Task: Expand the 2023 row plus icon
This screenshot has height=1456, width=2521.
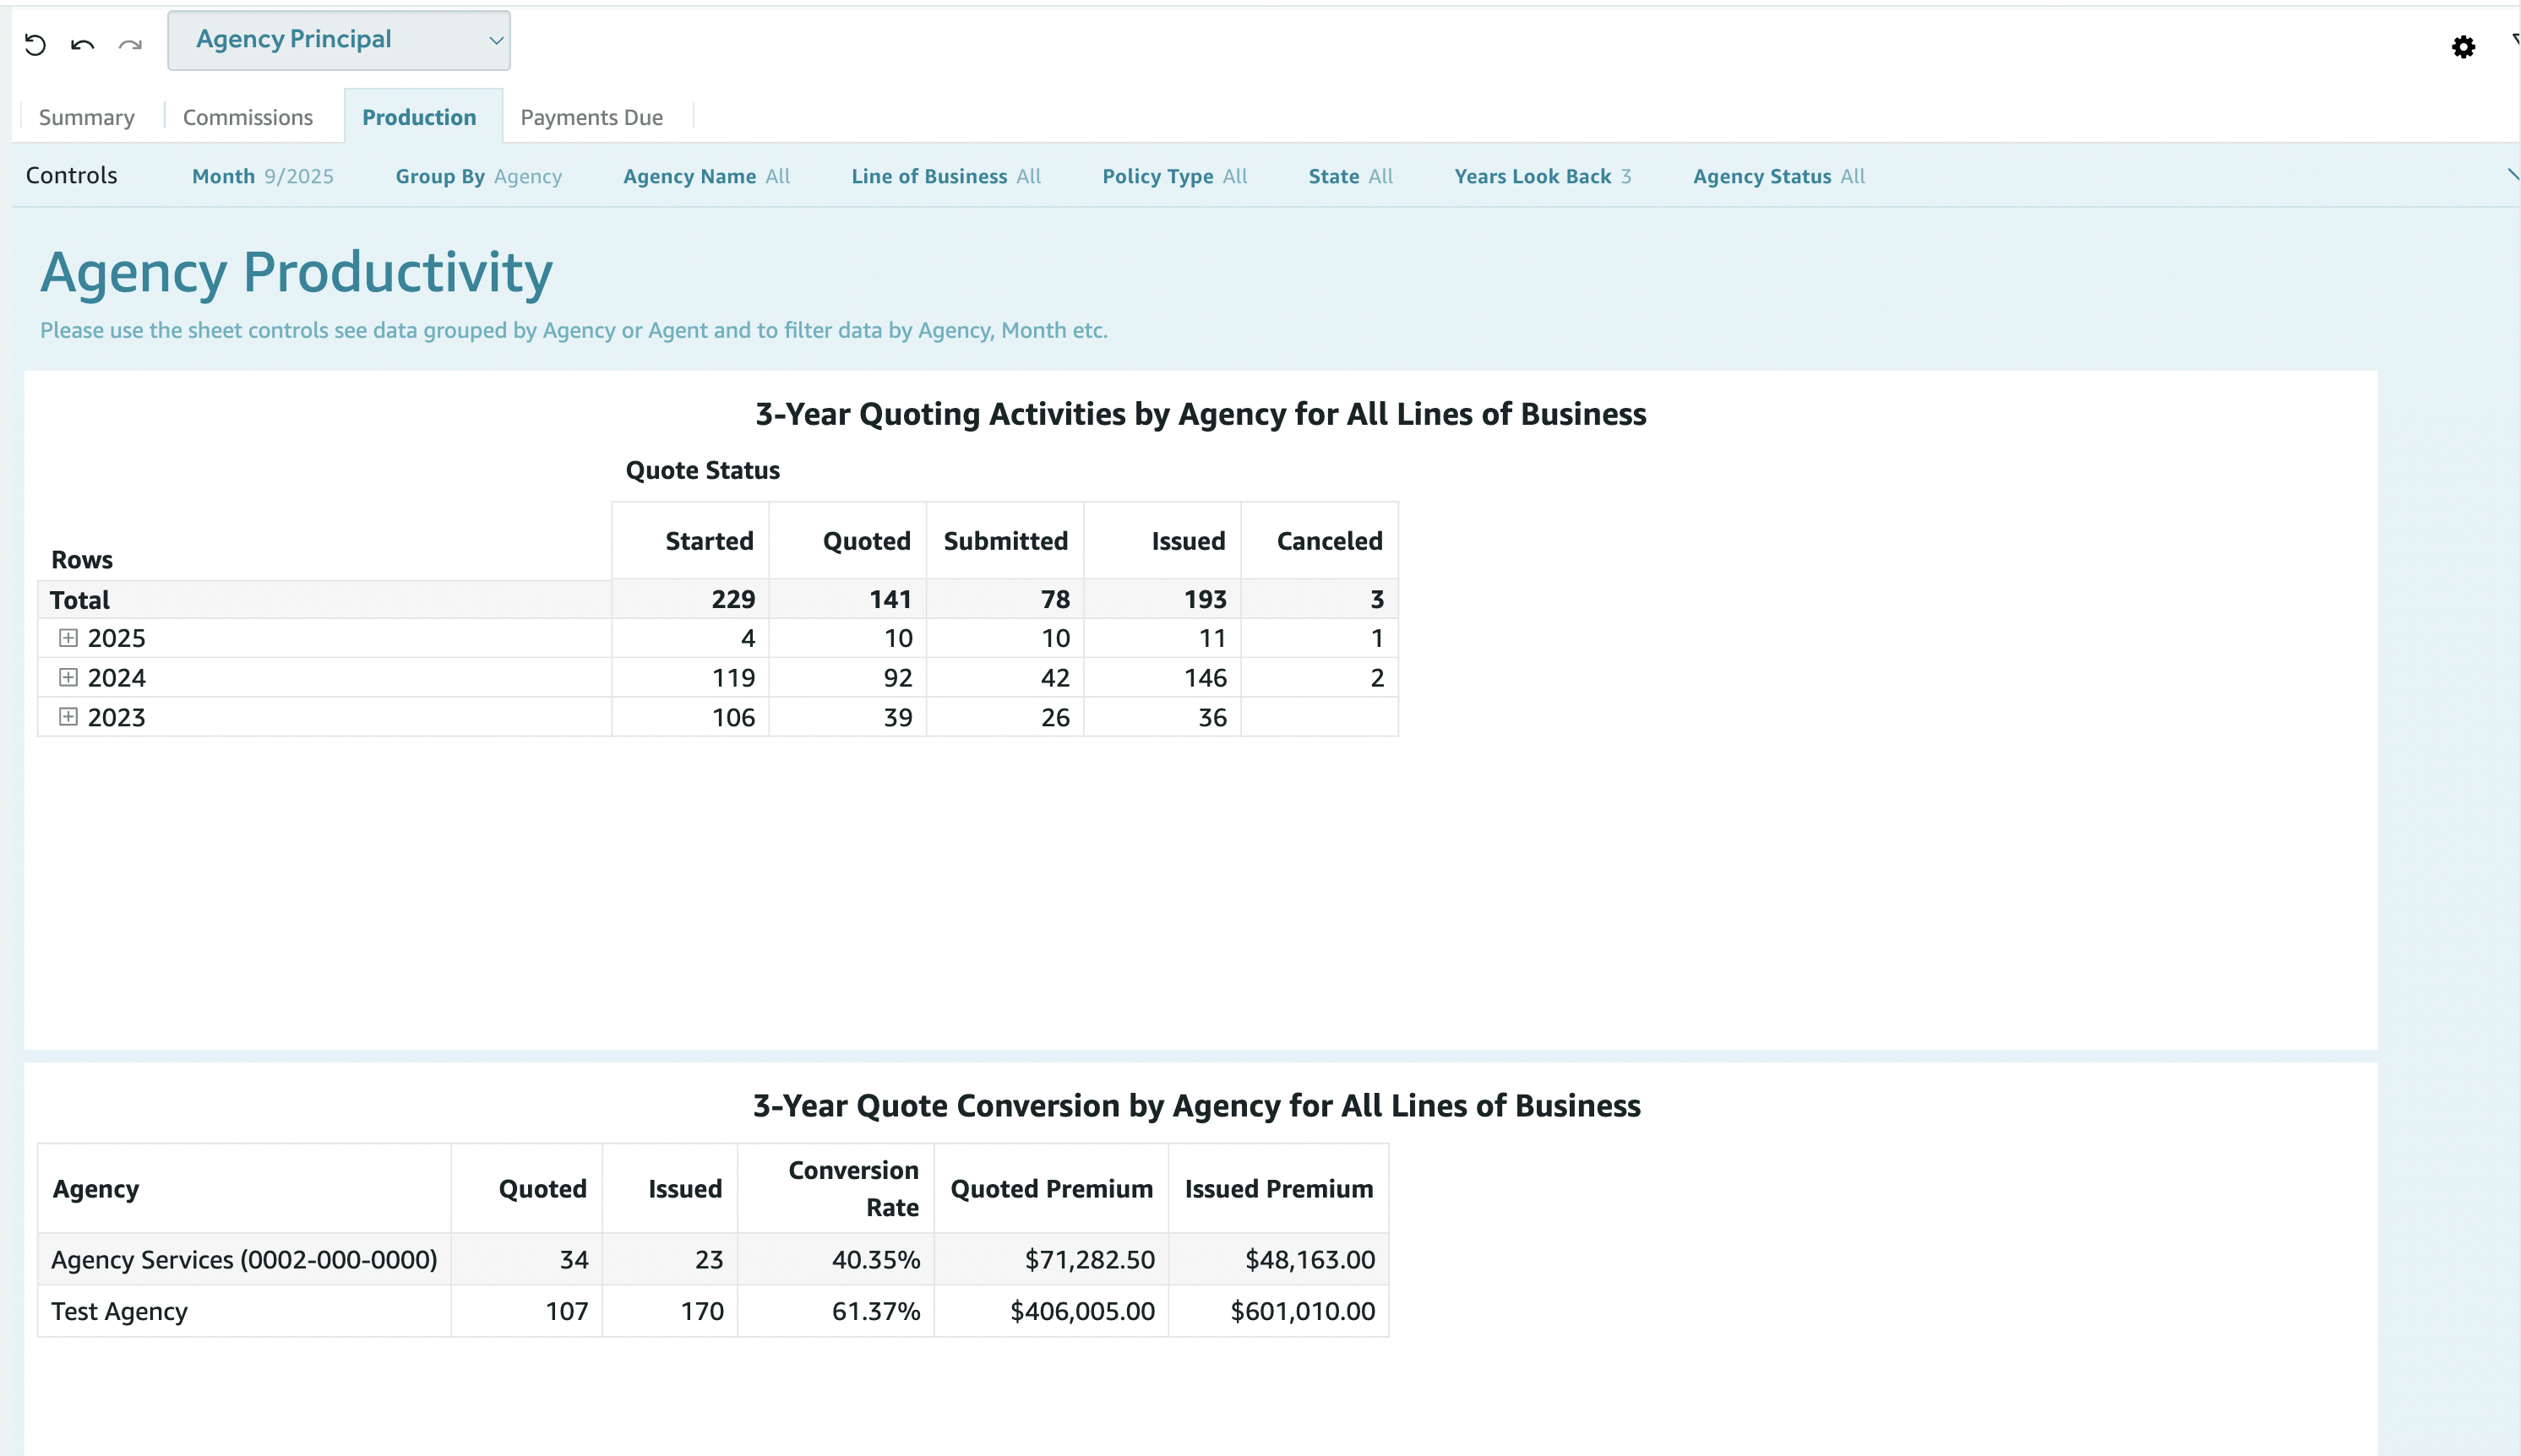Action: 68,717
